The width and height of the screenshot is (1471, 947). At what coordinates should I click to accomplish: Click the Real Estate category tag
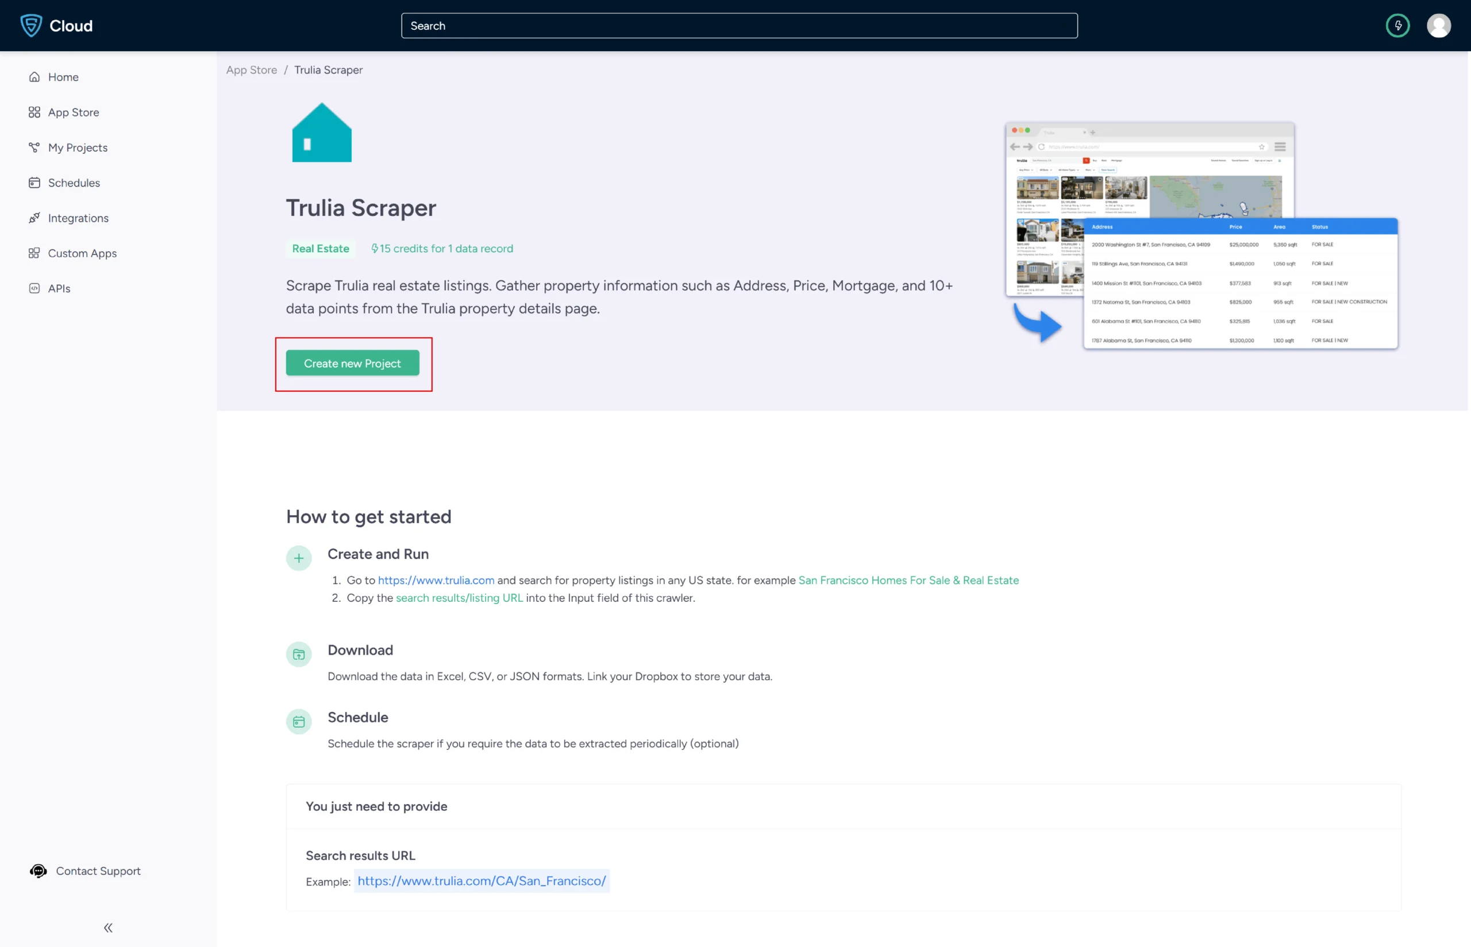(321, 249)
